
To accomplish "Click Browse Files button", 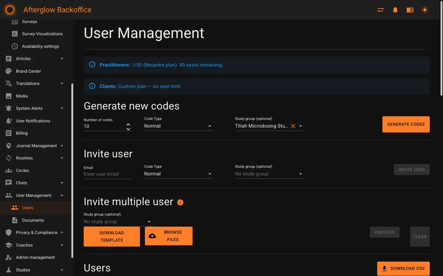I will click(169, 236).
